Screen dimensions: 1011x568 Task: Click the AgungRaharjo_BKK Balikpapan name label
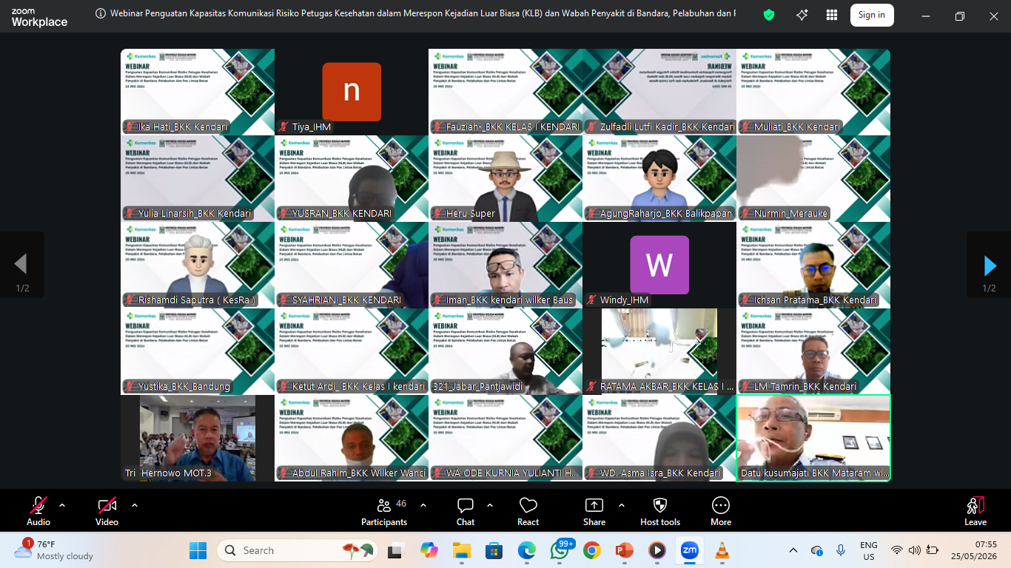pos(666,214)
